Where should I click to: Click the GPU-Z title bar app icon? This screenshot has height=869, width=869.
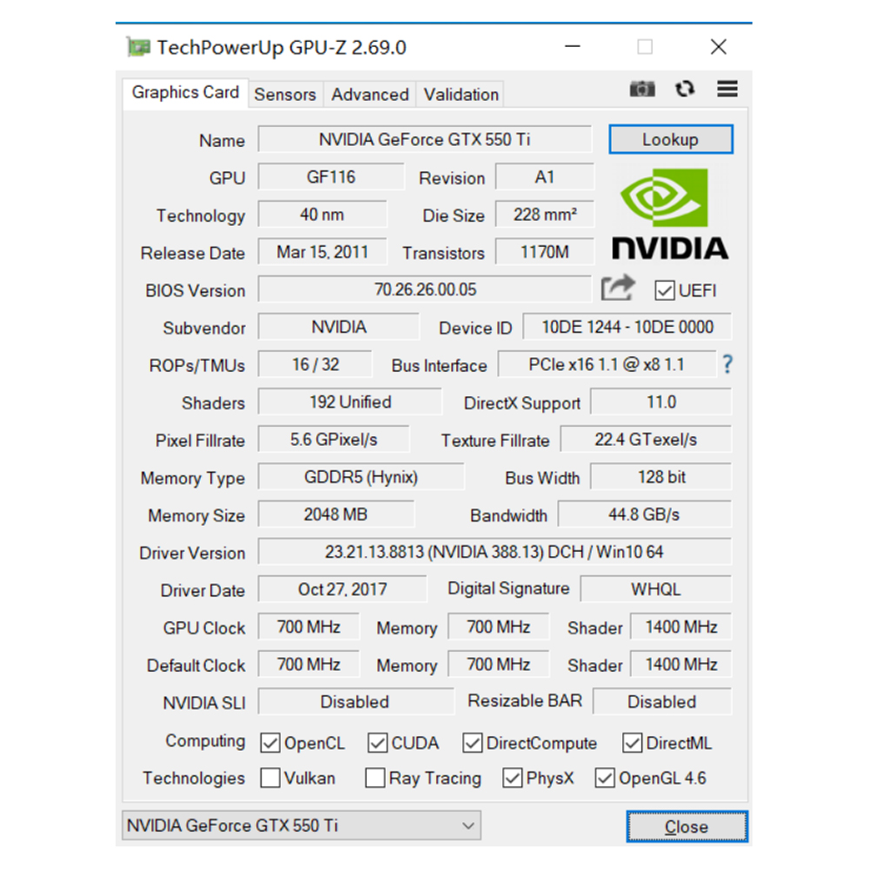138,47
